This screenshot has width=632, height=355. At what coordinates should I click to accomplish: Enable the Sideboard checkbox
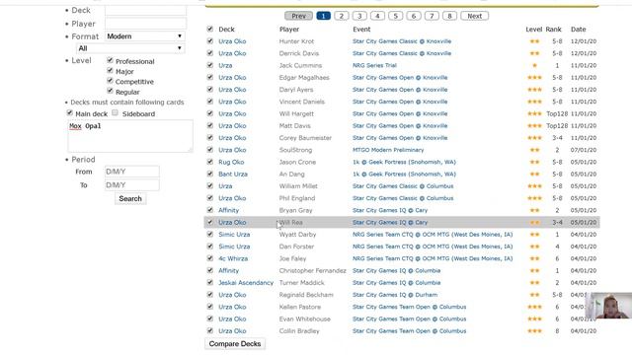[x=115, y=112]
